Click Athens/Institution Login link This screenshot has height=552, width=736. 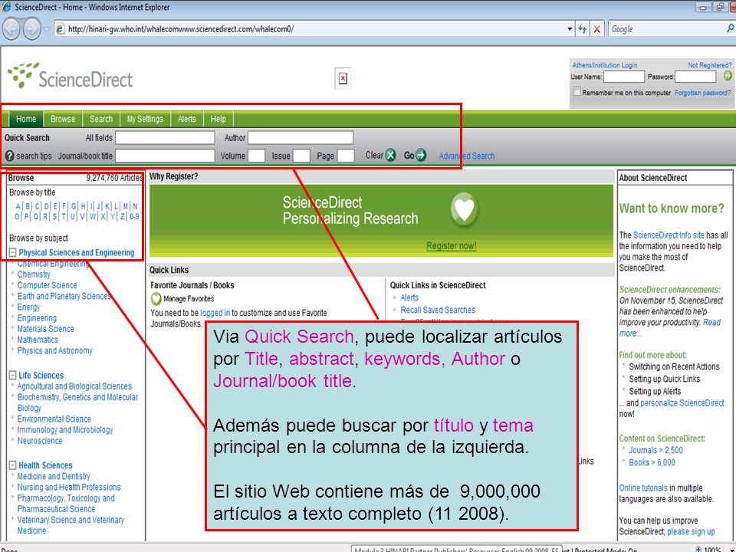click(x=605, y=65)
